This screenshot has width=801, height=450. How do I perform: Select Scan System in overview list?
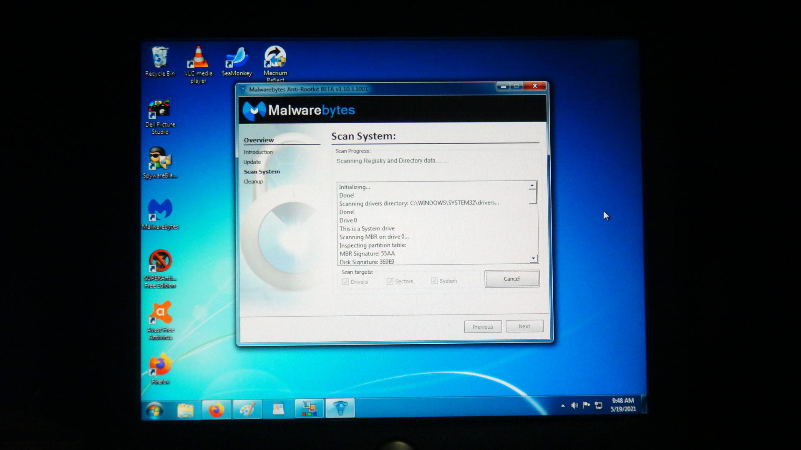[x=262, y=172]
